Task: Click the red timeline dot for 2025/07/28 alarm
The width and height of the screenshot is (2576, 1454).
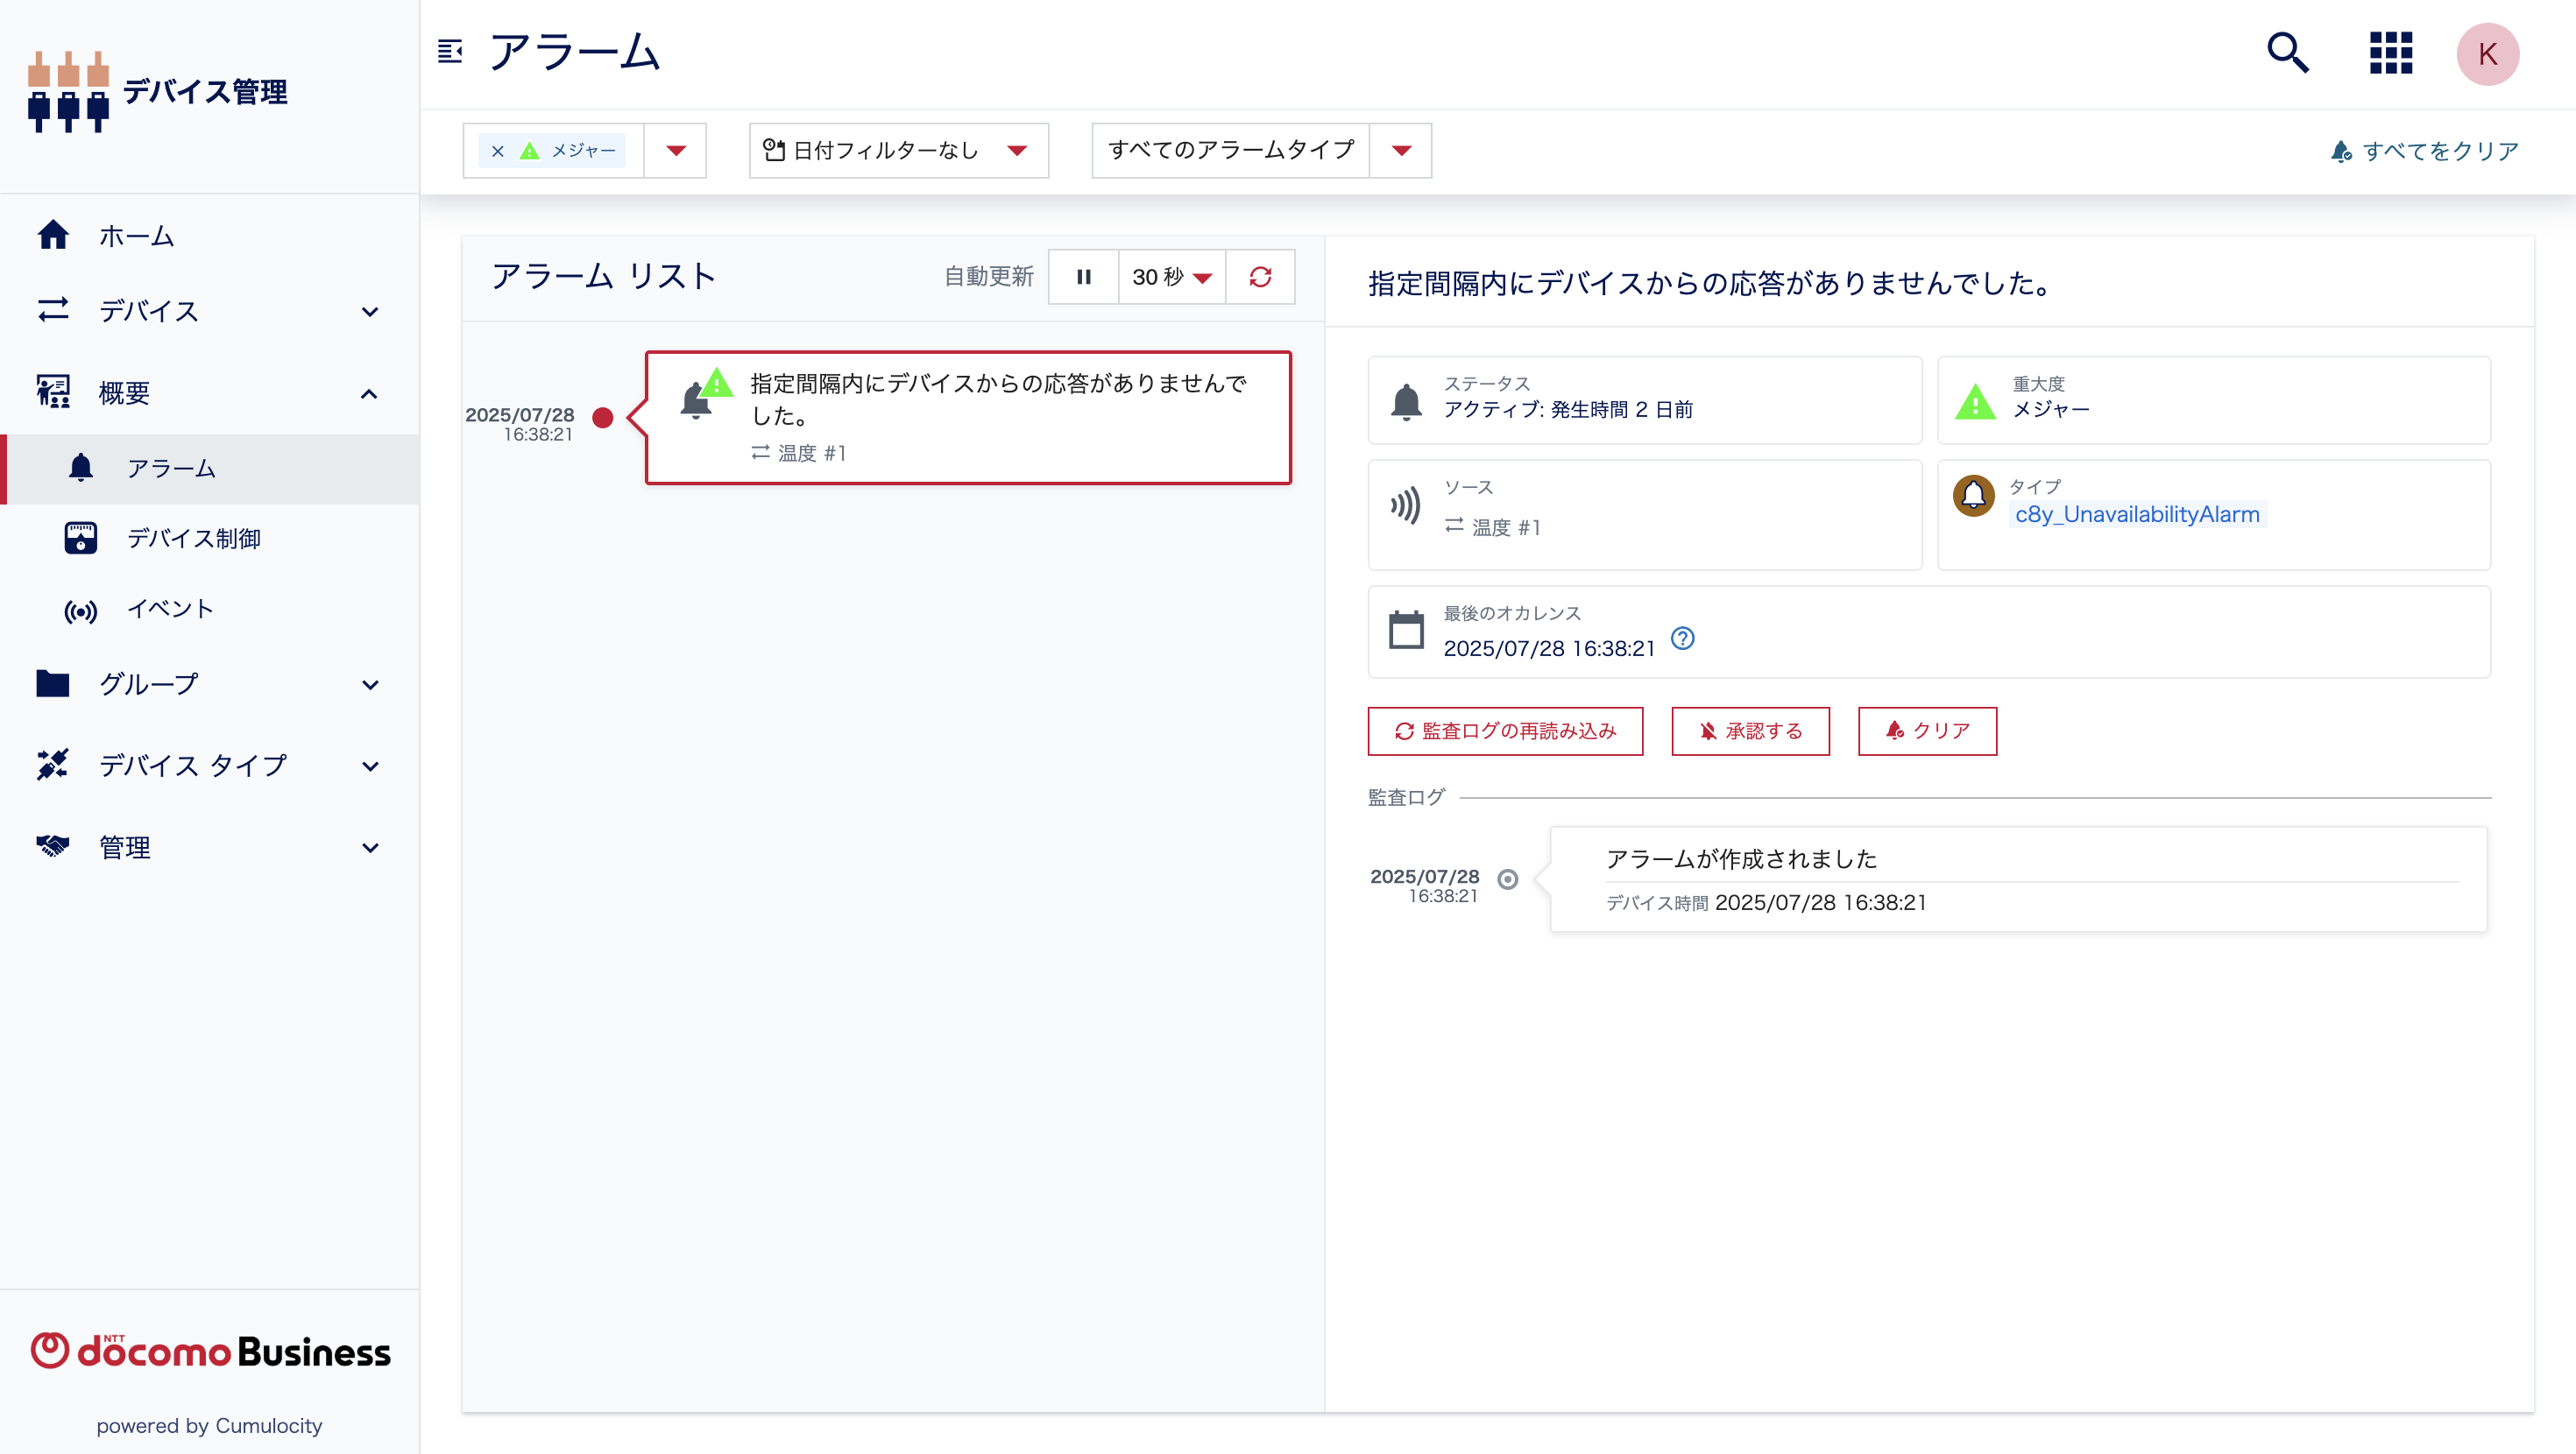Action: click(603, 418)
